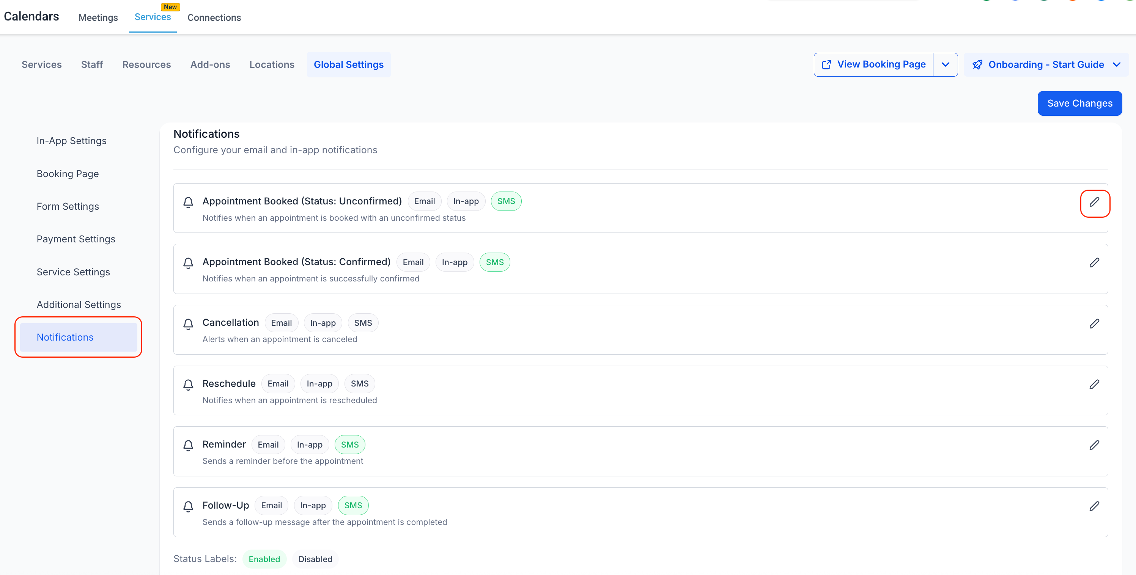Edit the Follow-Up notification

[1095, 506]
